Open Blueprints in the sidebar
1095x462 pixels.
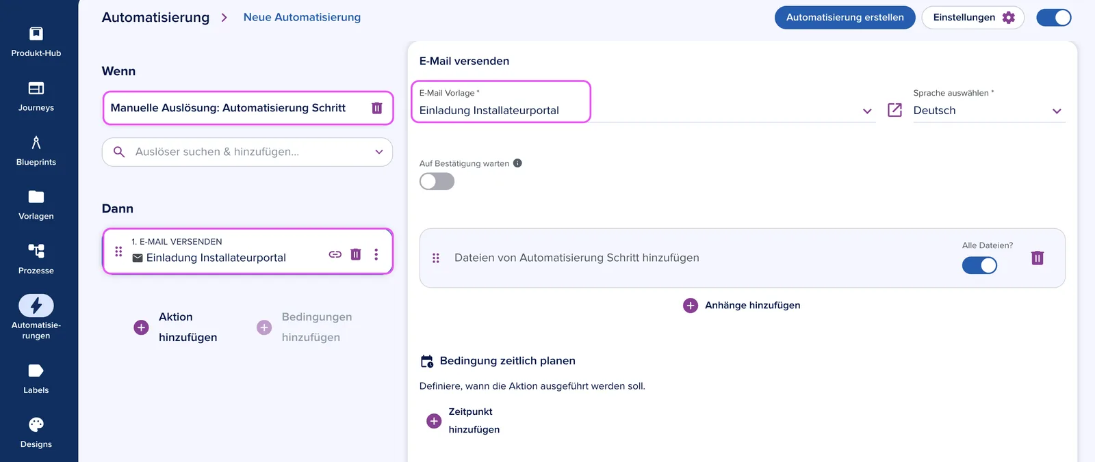(36, 151)
